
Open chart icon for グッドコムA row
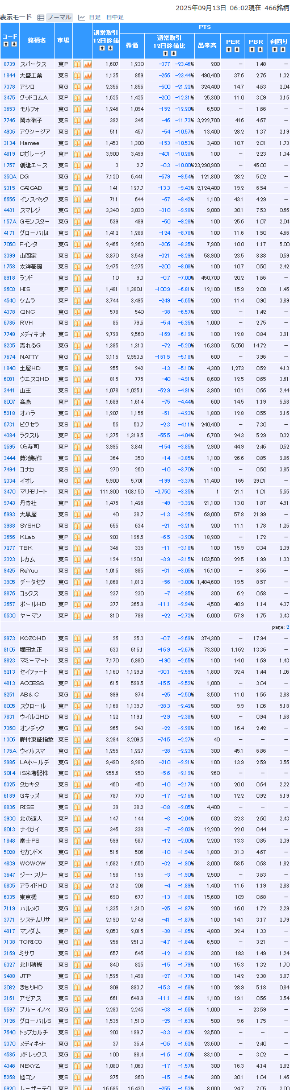(87, 98)
